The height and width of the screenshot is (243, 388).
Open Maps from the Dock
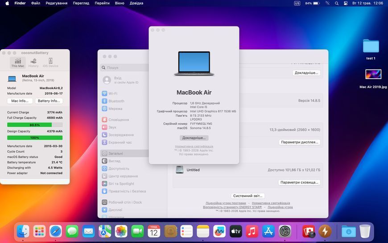105,231
